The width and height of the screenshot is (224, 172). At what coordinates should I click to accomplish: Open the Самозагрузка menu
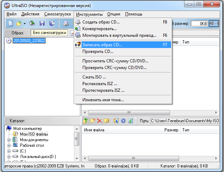57,14
